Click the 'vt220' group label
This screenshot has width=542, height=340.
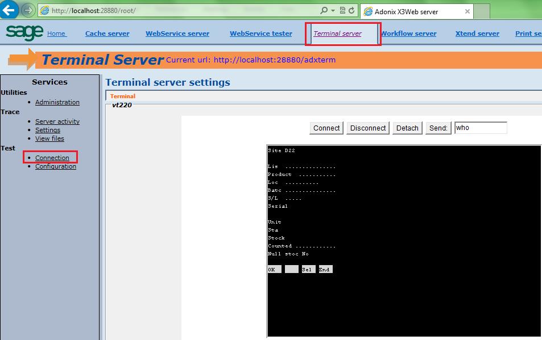[122, 105]
